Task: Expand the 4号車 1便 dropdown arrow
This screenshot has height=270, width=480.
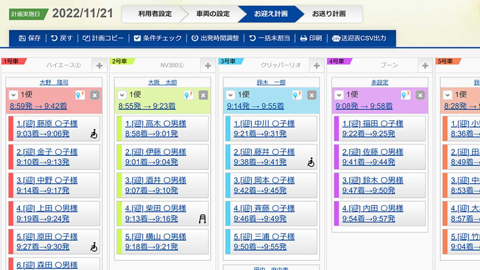Action: point(339,95)
